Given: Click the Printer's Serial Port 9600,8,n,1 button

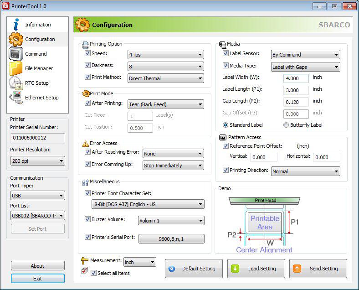Looking at the screenshot, I should point(171,238).
